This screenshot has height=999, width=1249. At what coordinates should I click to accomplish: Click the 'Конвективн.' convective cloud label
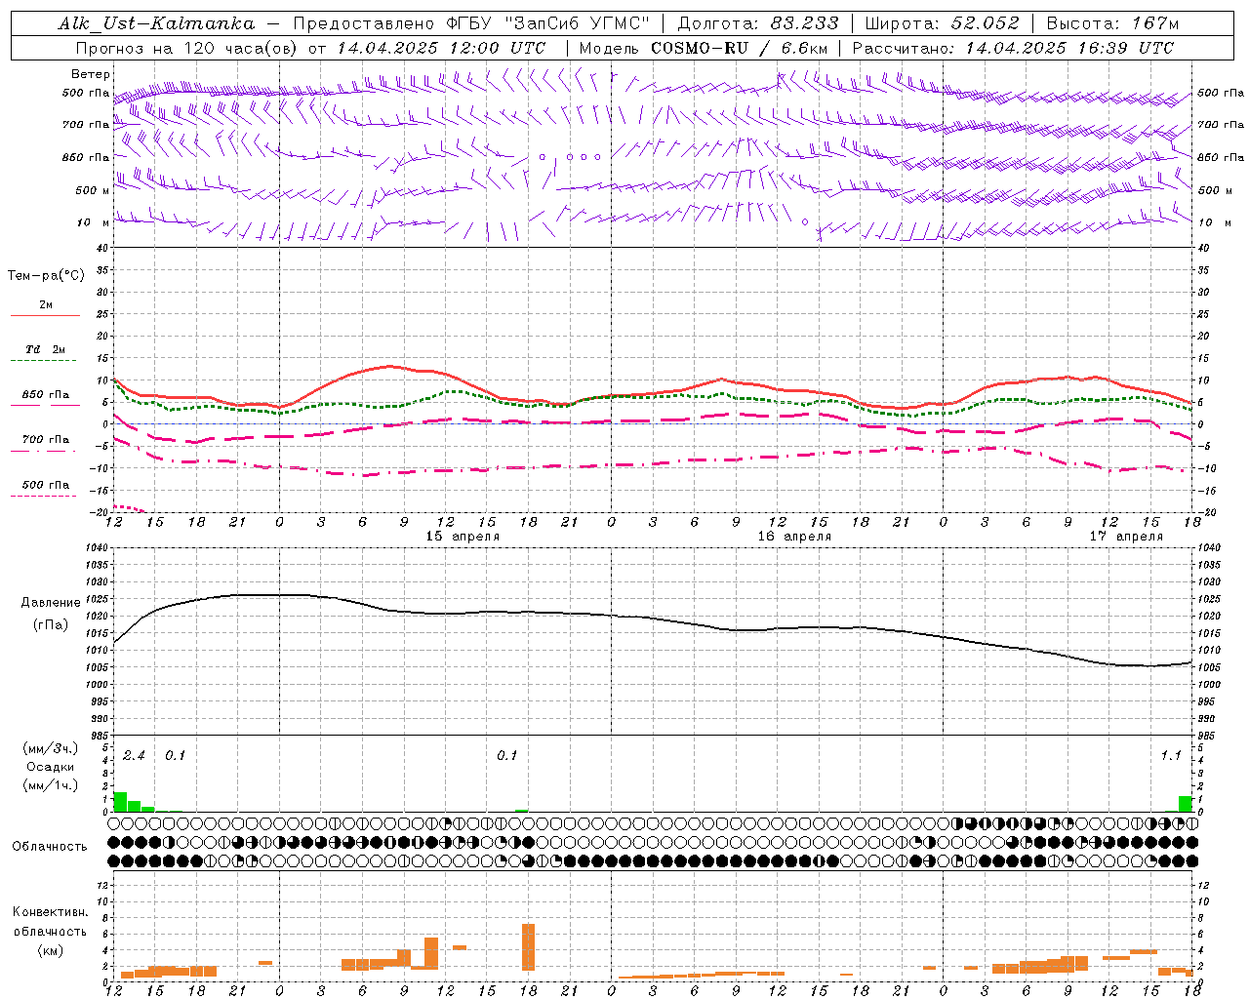50,912
